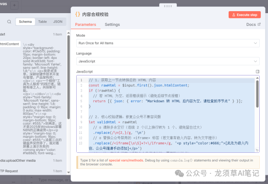Click the uploadOther media input row
Image resolution: width=268 pixels, height=184 pixels.
coord(31,161)
